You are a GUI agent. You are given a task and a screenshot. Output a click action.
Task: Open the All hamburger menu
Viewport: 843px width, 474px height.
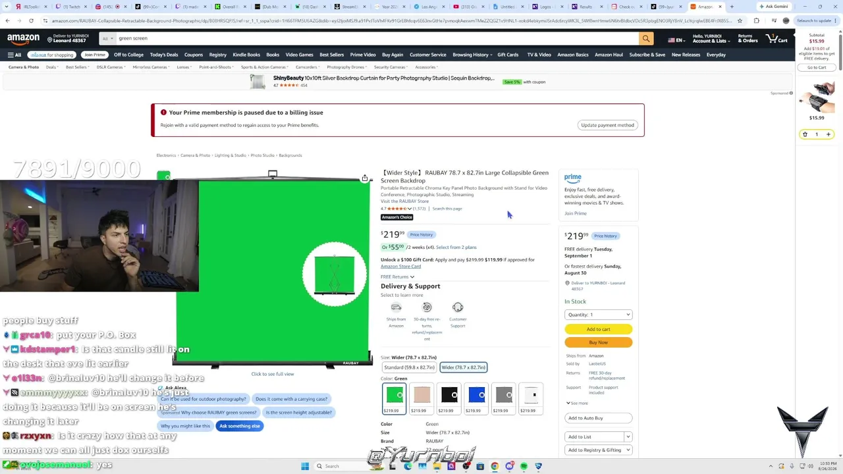coord(14,55)
